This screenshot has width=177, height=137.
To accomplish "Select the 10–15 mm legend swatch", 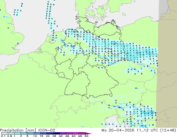I will 37,133.
